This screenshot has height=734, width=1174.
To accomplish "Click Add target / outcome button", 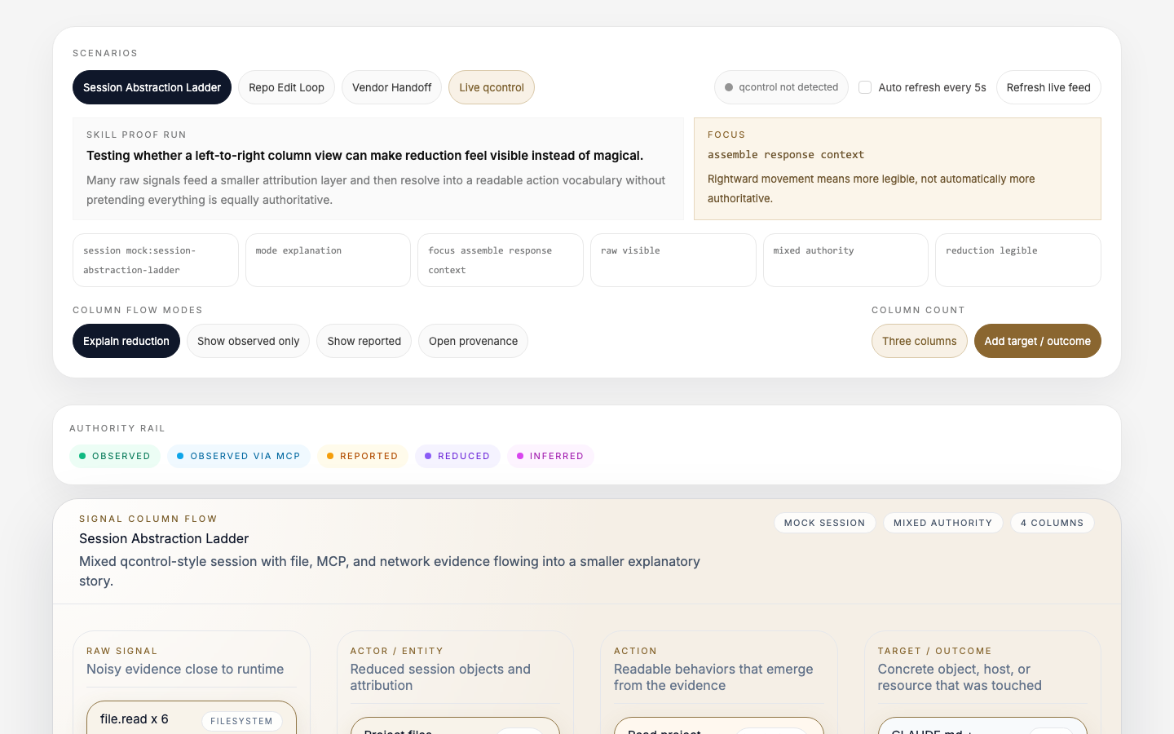I will [1037, 341].
